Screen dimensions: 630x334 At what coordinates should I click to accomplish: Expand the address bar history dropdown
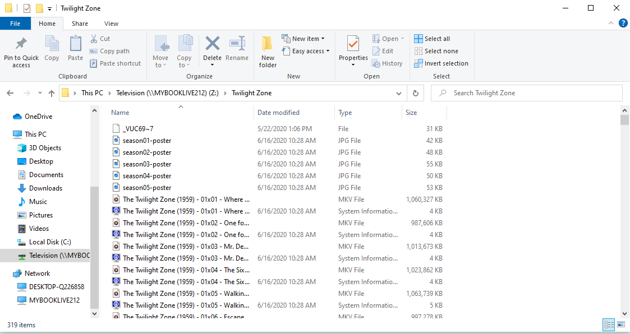tap(399, 93)
